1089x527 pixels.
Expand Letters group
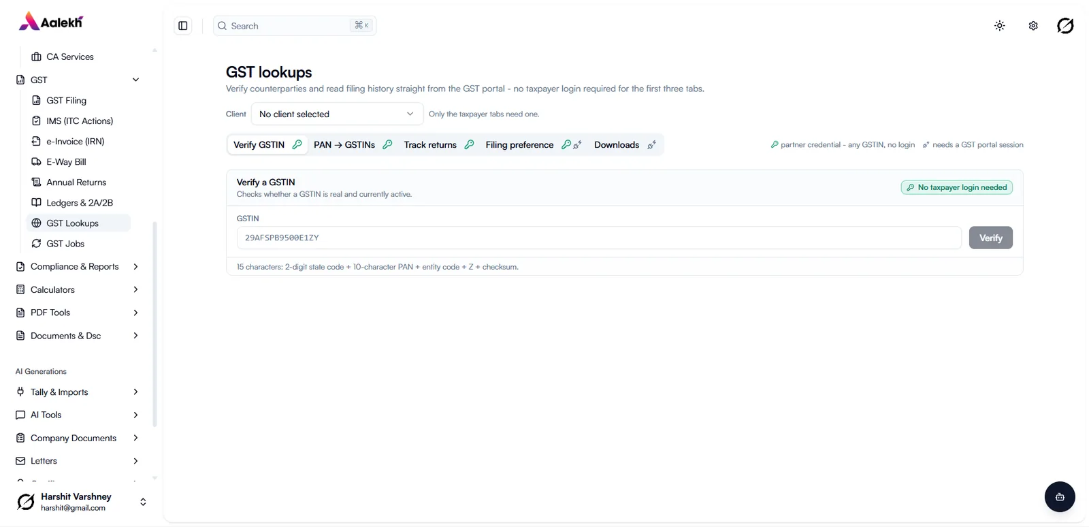[x=78, y=461]
